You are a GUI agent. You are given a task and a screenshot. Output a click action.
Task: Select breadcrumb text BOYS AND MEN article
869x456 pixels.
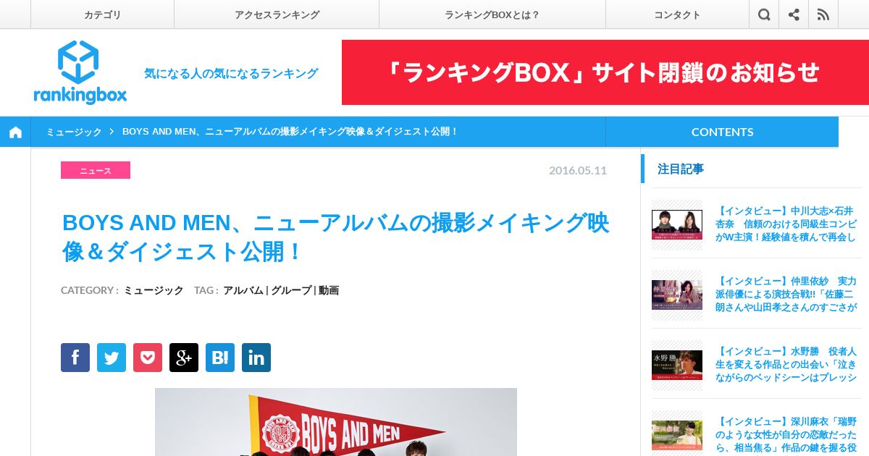[290, 132]
